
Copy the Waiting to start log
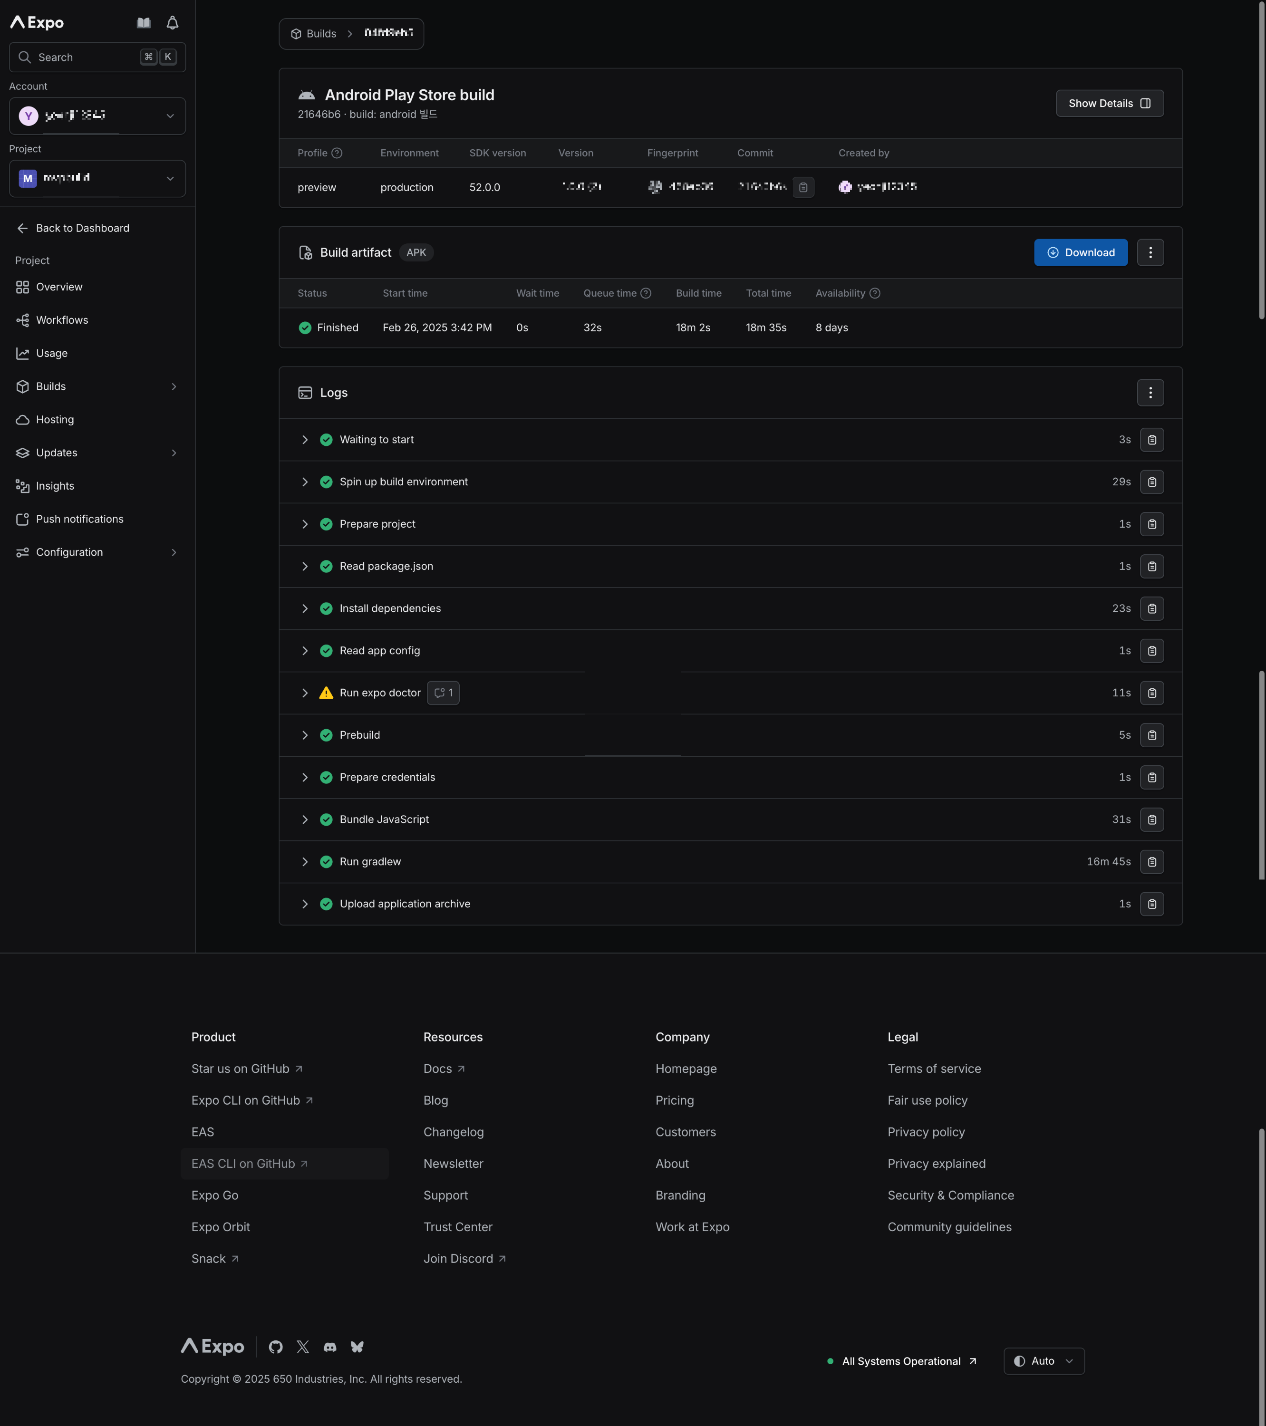(x=1151, y=440)
